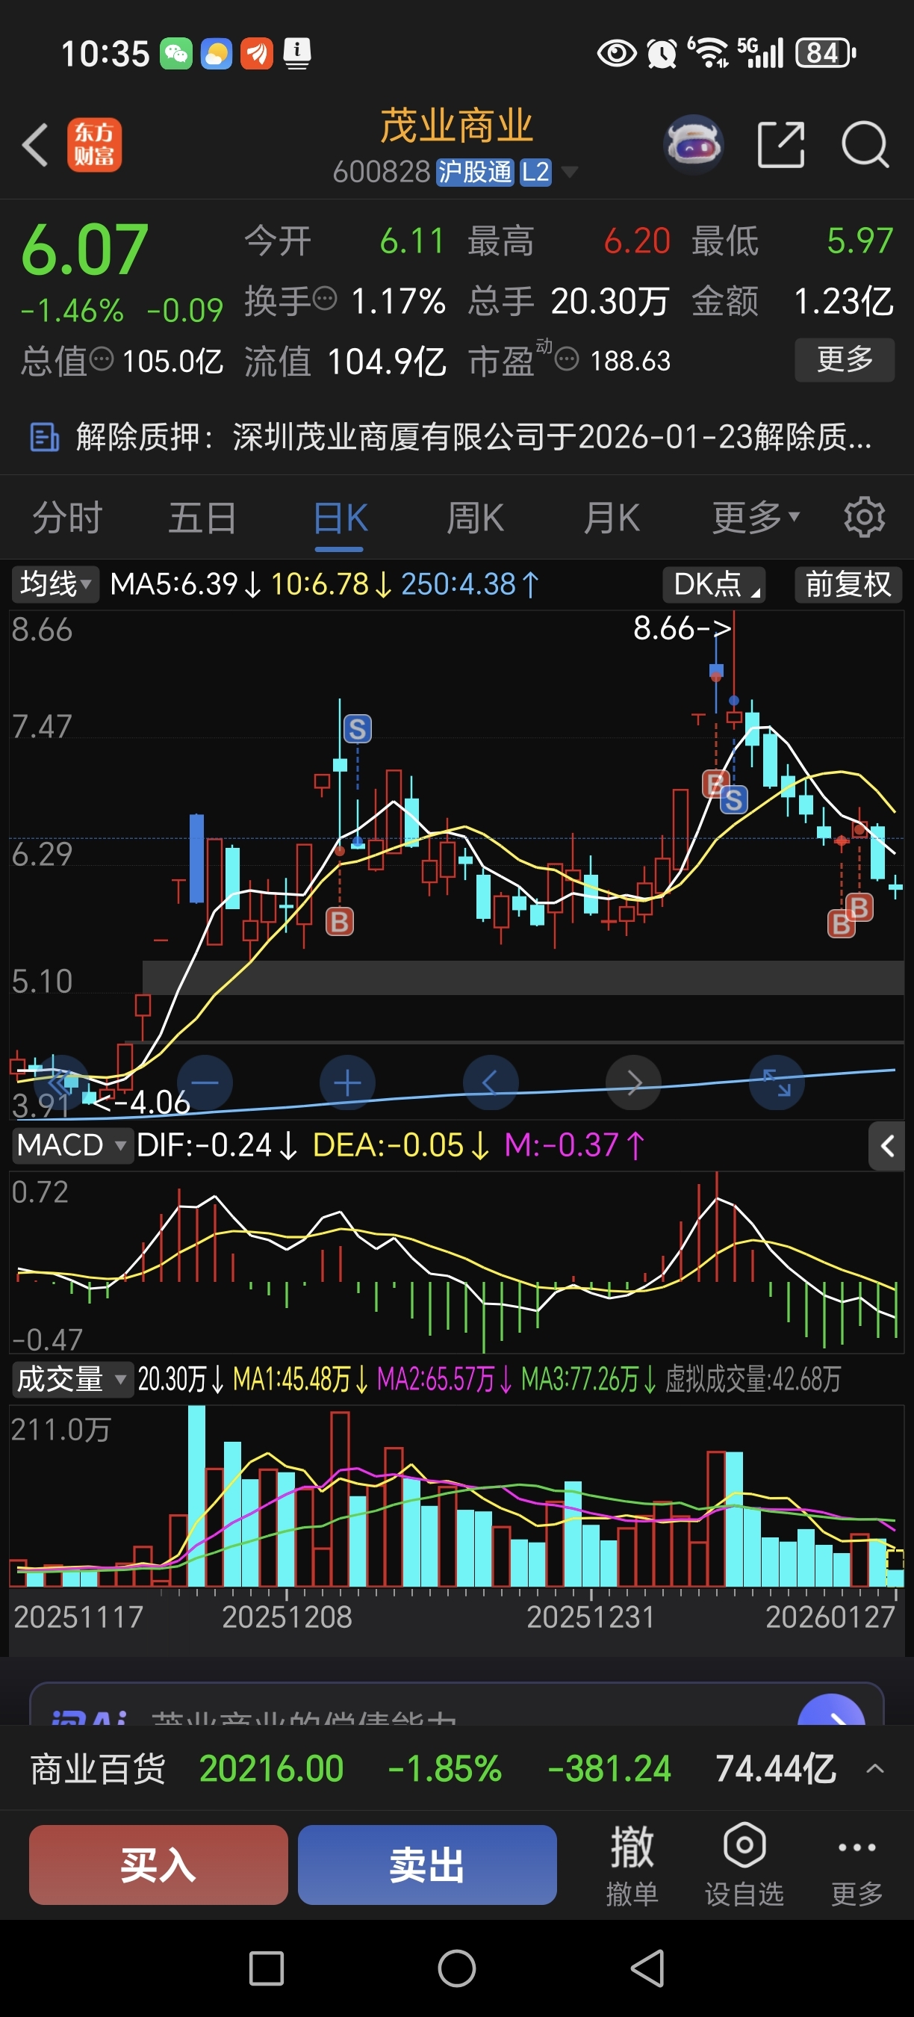This screenshot has height=2017, width=914.
Task: Tap the 沪股通 tag
Action: point(474,172)
